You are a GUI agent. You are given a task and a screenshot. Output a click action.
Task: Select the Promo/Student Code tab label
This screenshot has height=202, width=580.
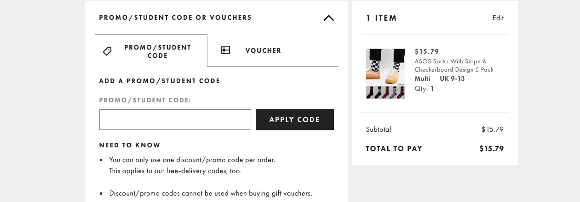(x=158, y=51)
